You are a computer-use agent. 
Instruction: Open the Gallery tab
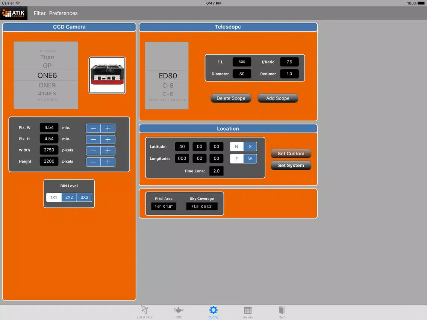pos(248,312)
